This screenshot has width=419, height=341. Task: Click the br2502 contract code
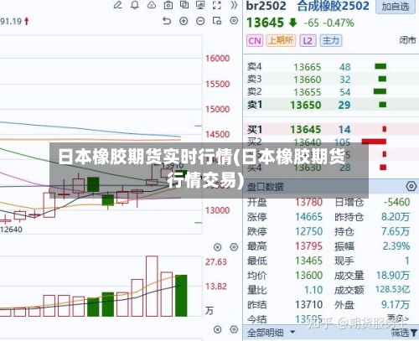tap(266, 6)
